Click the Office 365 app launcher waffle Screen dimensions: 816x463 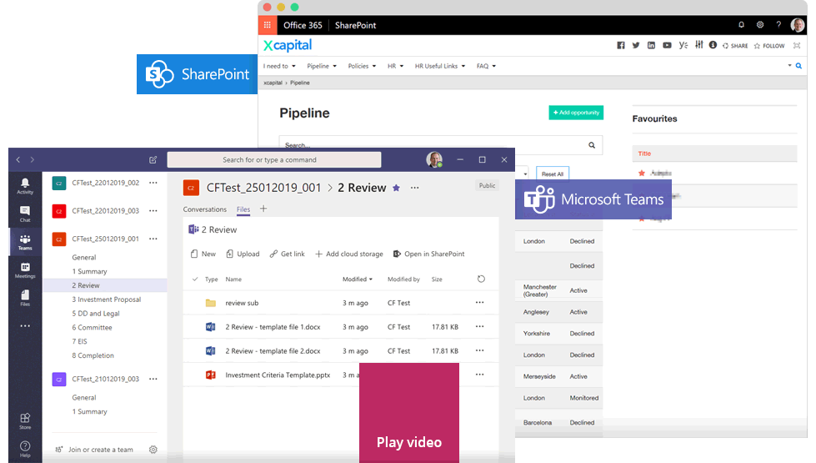click(267, 25)
